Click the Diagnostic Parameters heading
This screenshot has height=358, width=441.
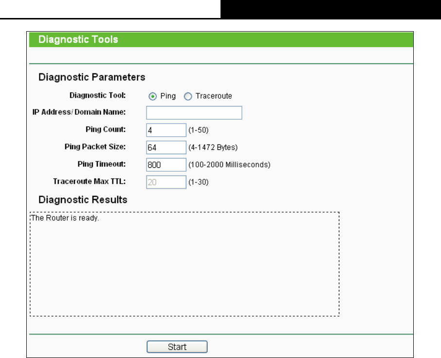click(x=92, y=77)
